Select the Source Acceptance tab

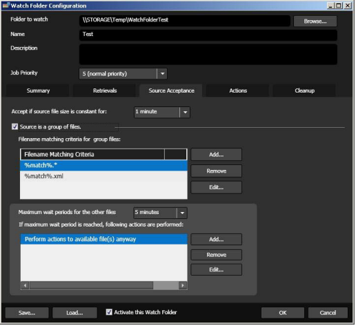[x=171, y=90]
